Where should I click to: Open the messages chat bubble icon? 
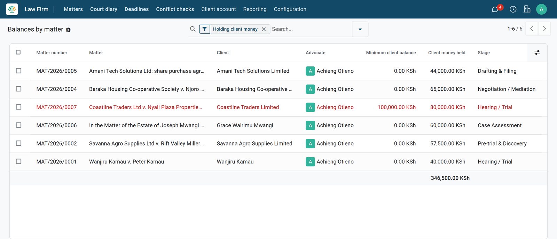click(495, 9)
